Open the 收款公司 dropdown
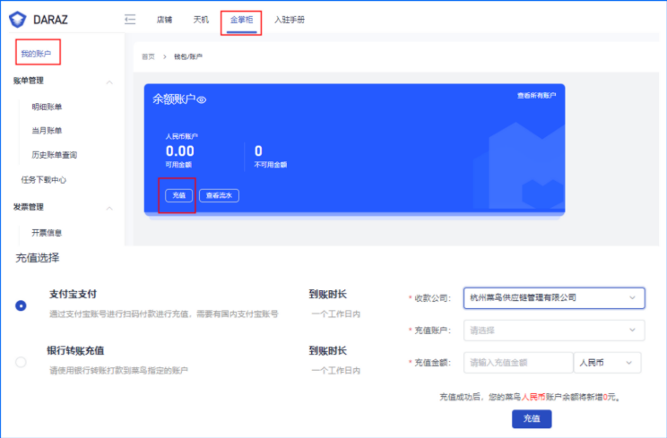 [x=554, y=297]
